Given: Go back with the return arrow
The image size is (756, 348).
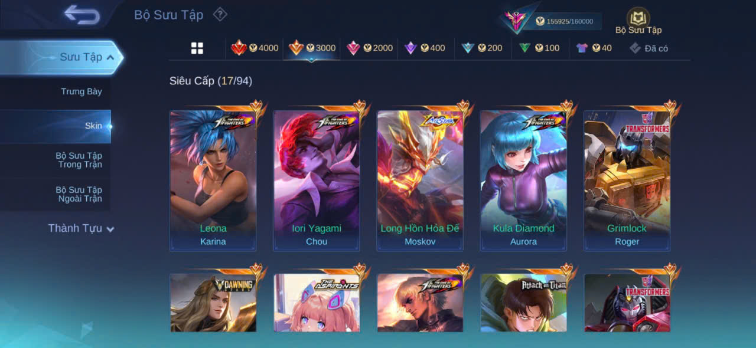Looking at the screenshot, I should 82,15.
